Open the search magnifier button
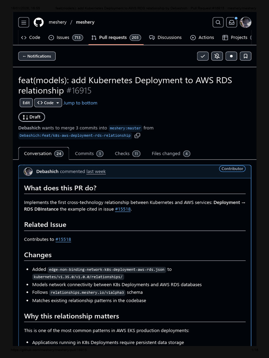 (x=218, y=22)
